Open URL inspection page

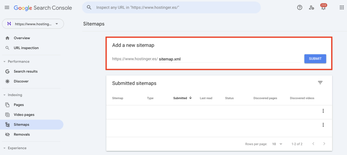coord(26,48)
